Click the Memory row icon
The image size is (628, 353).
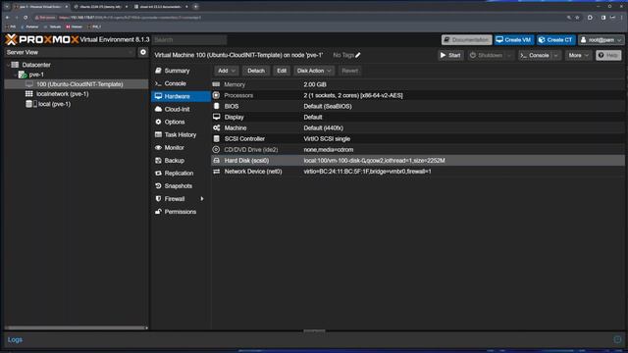coord(216,84)
